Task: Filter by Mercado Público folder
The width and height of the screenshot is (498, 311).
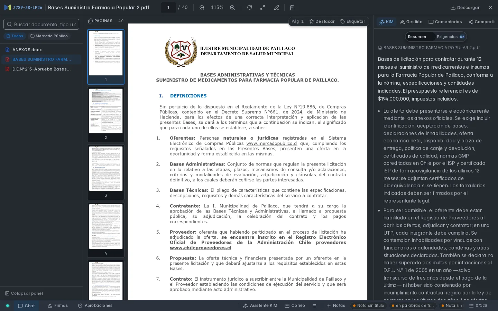Action: [49, 36]
